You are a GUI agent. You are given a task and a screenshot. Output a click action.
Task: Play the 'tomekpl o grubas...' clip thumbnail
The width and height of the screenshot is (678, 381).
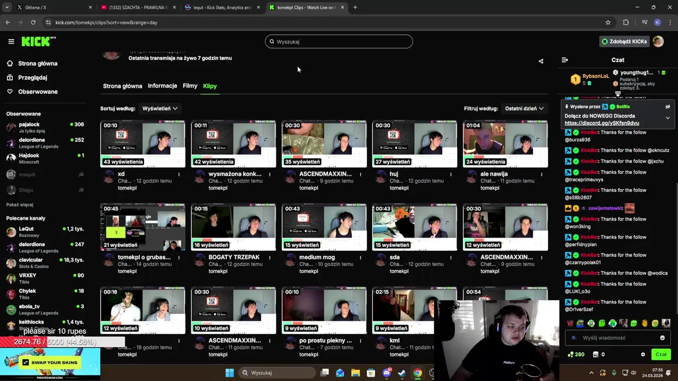click(143, 227)
